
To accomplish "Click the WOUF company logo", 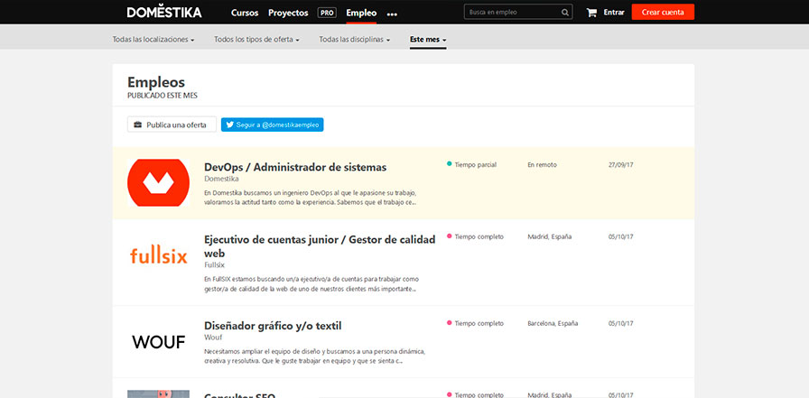I will pos(158,342).
